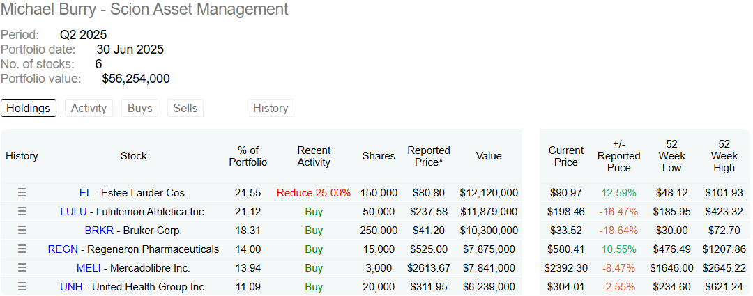Sort by +/- Reported Price header
This screenshot has height=296, width=753.
tap(619, 156)
